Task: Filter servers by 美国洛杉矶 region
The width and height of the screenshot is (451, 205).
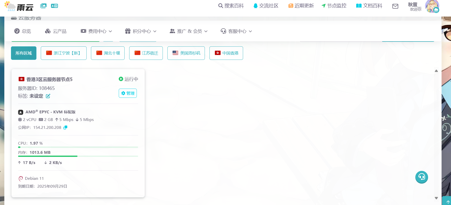Action: [186, 53]
